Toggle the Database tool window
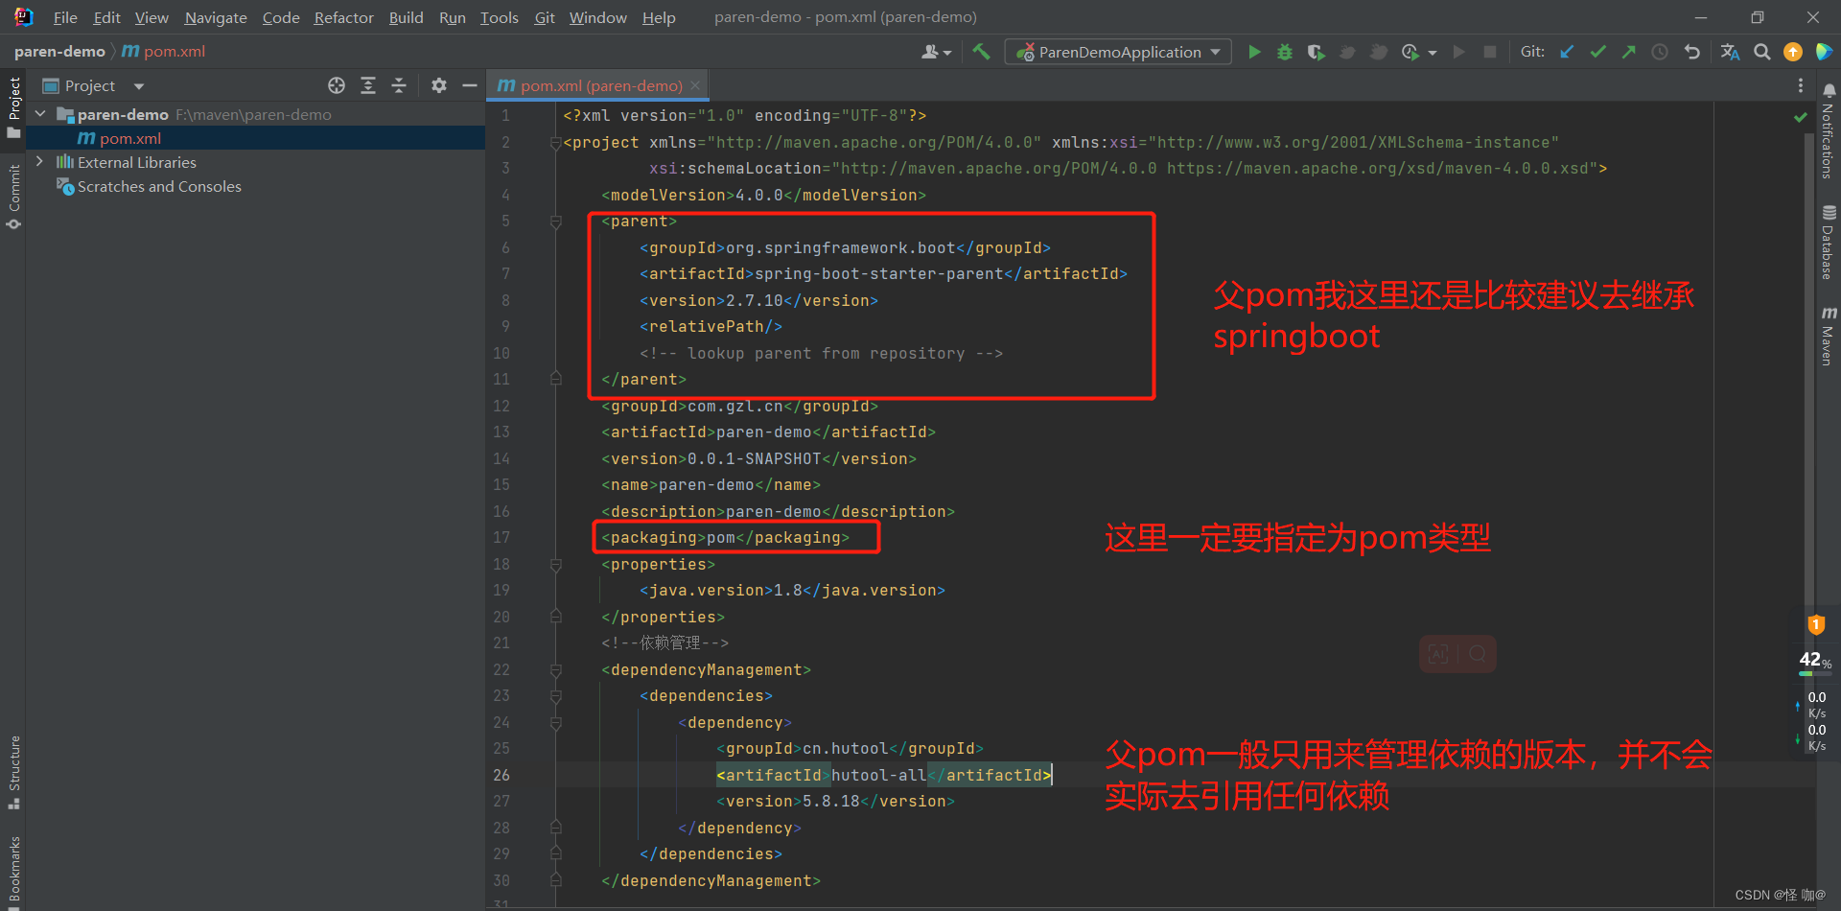Screen dimensions: 1841x911 (1829, 242)
